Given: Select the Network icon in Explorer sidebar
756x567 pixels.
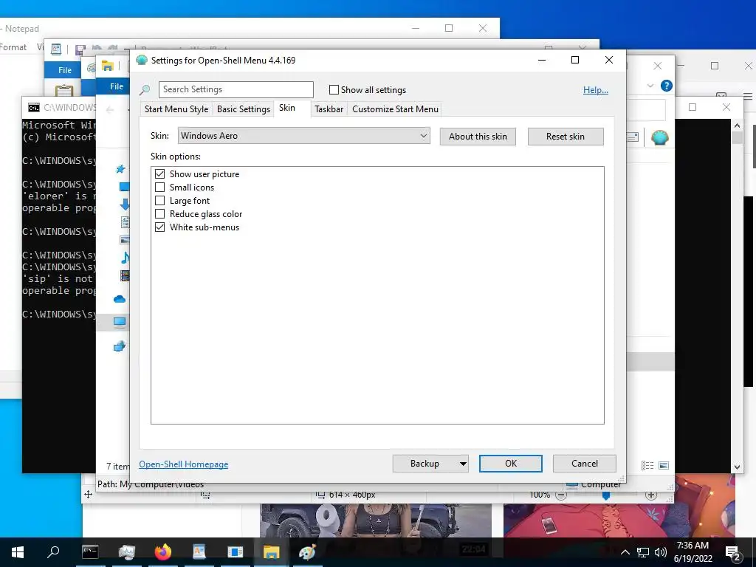Looking at the screenshot, I should coord(120,346).
